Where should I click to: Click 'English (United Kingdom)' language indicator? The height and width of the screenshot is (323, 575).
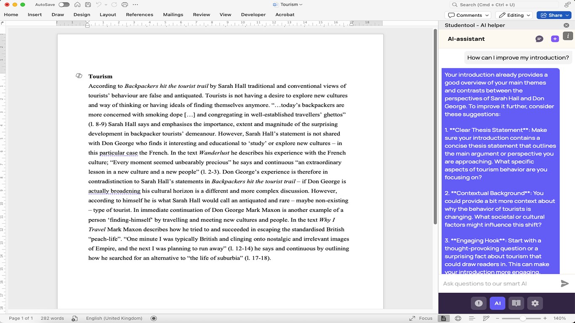click(114, 318)
